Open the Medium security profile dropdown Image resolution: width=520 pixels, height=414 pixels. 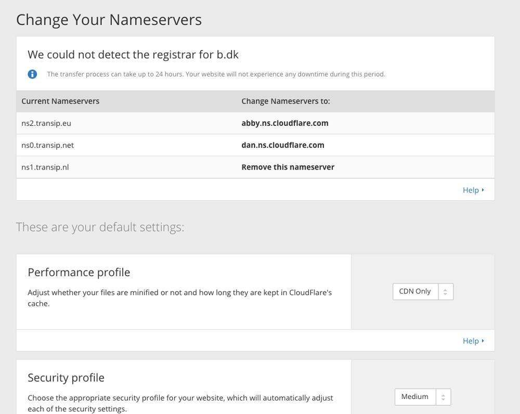pos(422,397)
